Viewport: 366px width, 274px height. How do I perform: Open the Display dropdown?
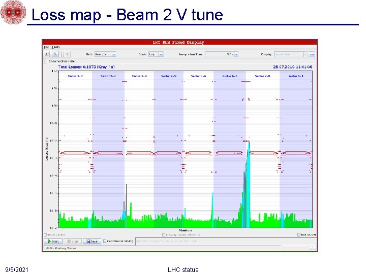[290, 54]
